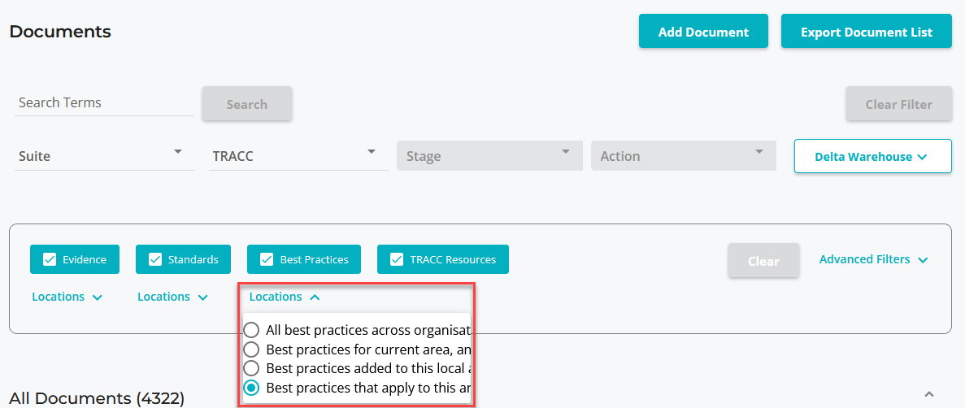Expand Advanced Filters
Image resolution: width=965 pixels, height=408 pixels.
873,259
